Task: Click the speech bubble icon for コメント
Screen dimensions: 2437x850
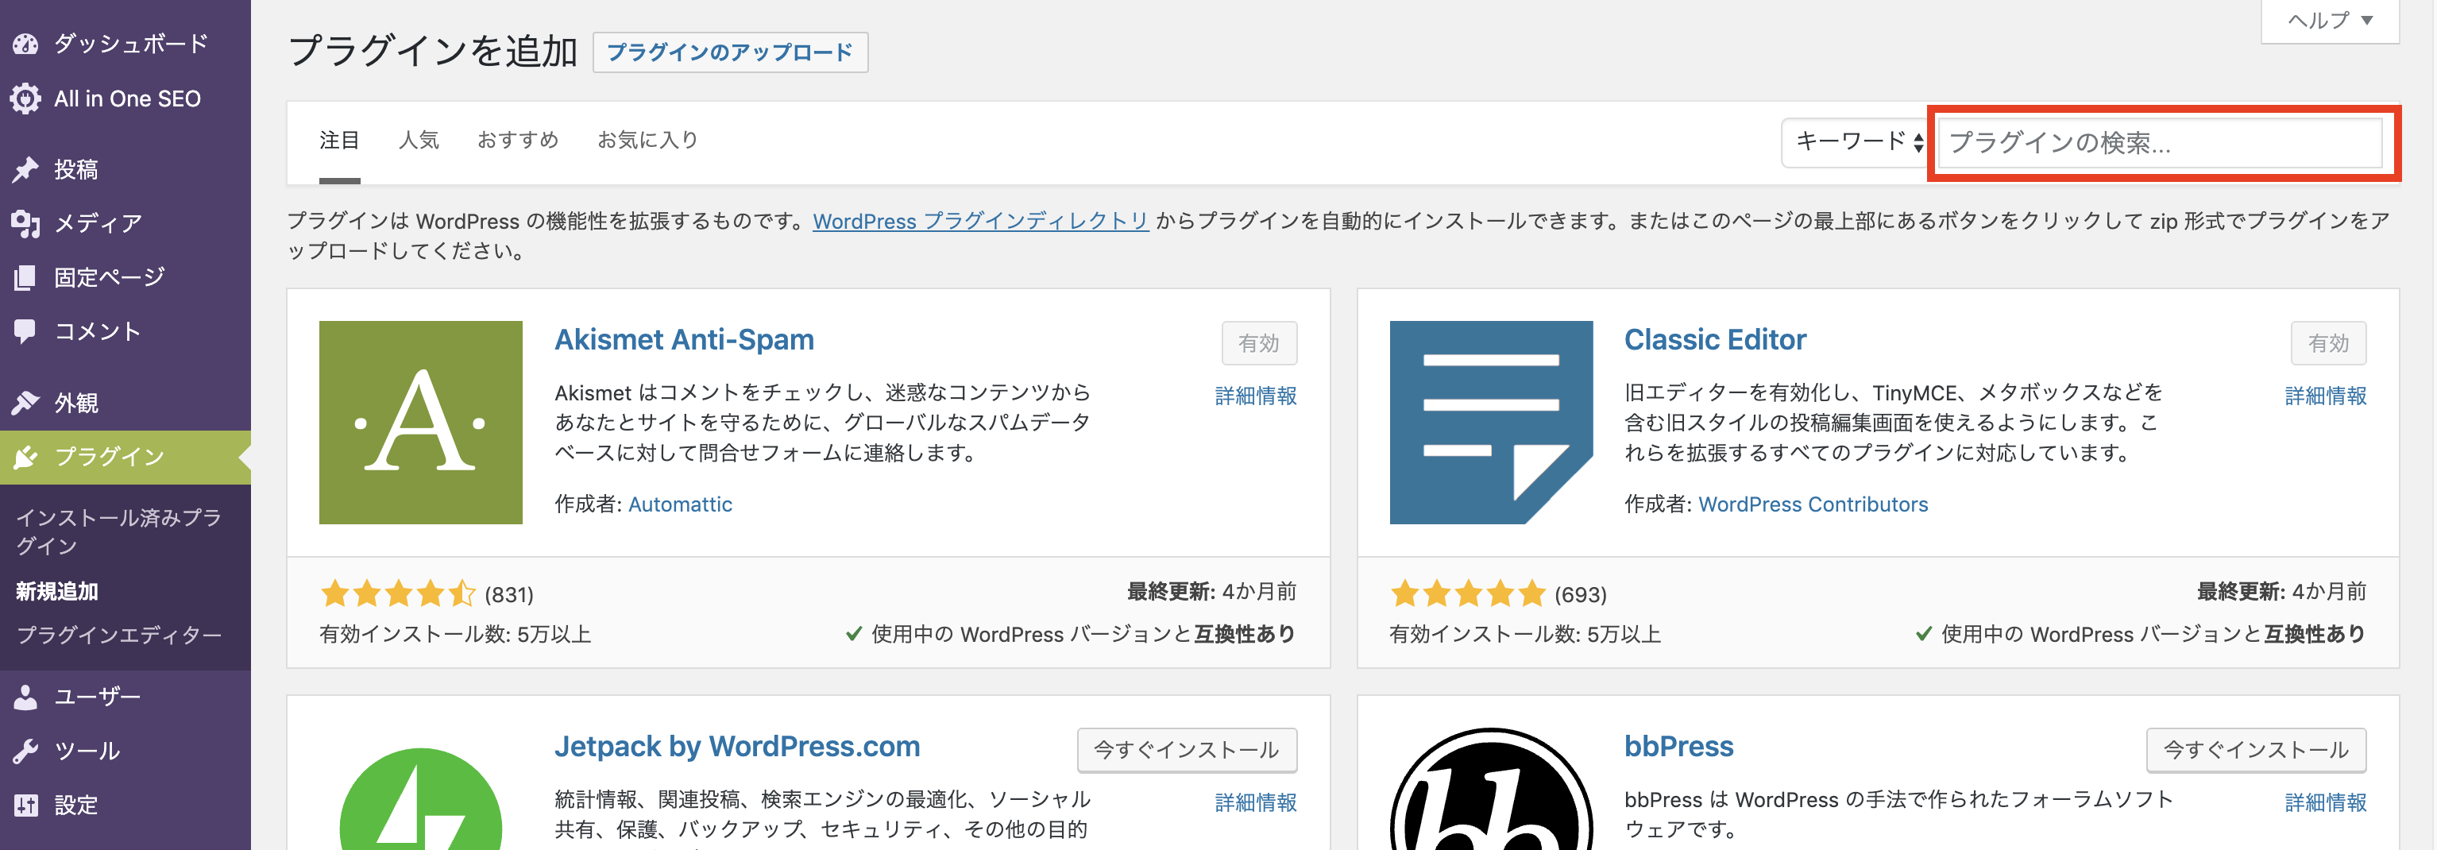Action: 25,331
